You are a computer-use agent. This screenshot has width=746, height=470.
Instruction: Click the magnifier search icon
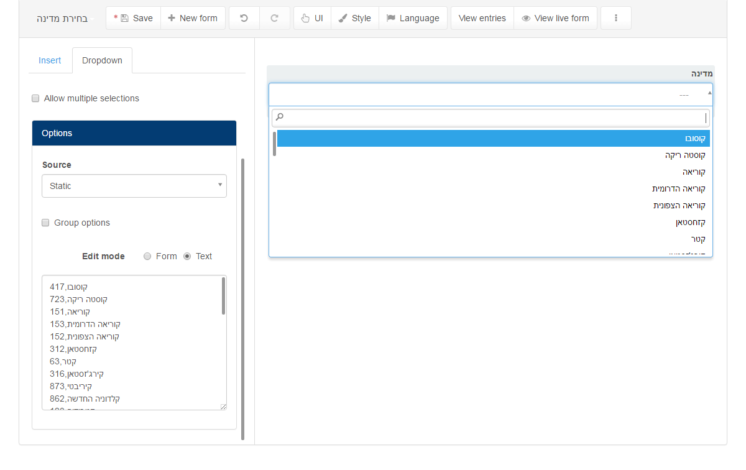coord(280,117)
